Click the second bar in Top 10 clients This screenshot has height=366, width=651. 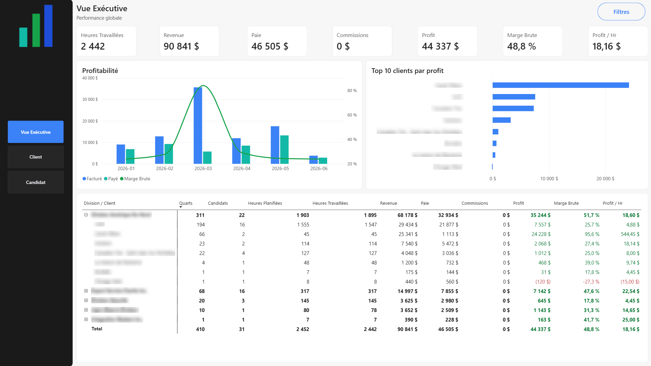(514, 97)
